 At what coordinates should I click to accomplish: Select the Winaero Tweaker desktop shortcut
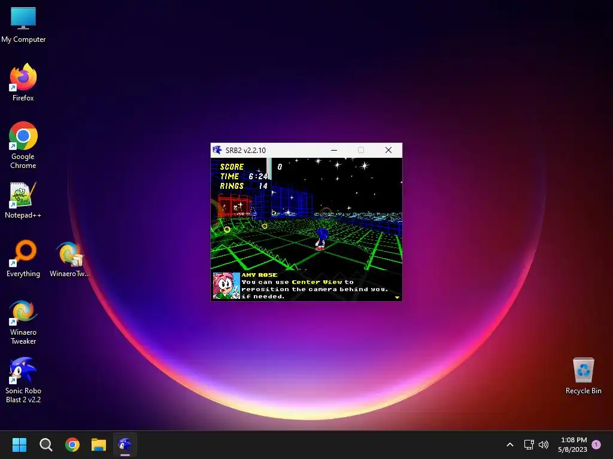[x=23, y=322]
